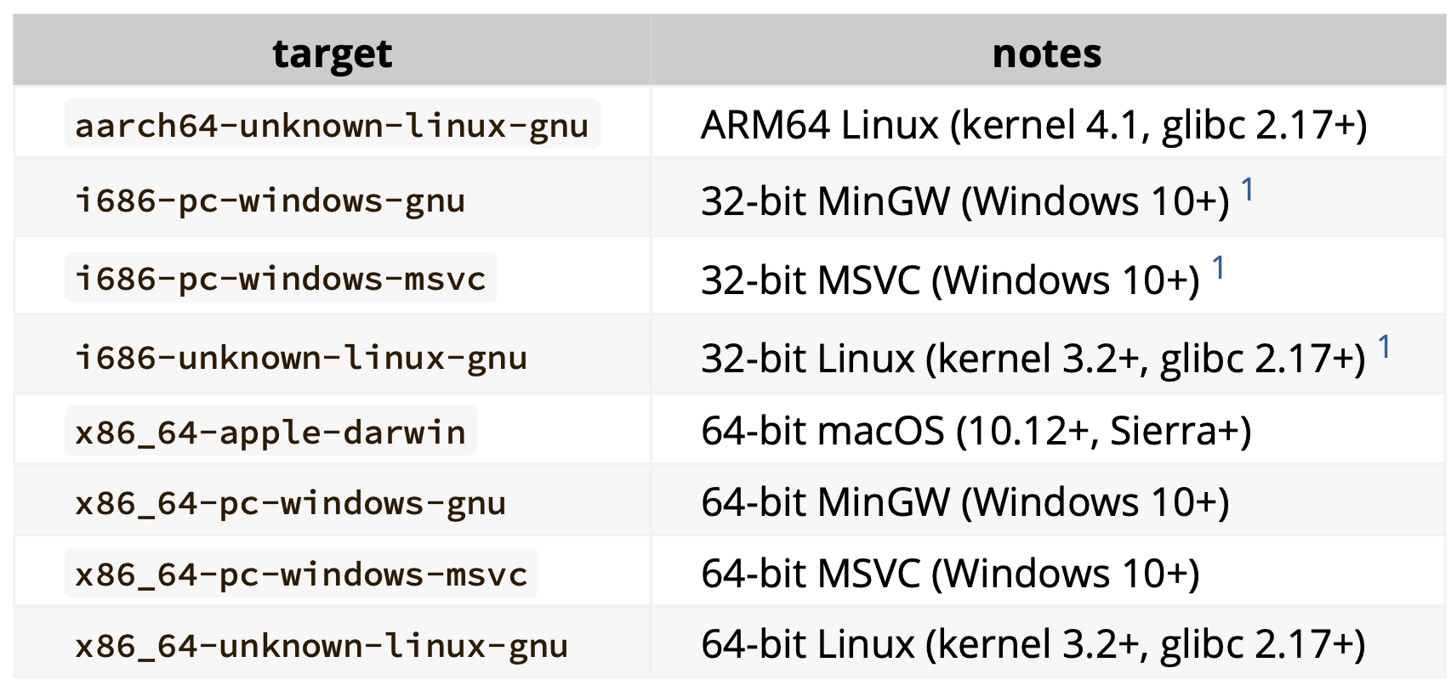This screenshot has height=685, width=1451.
Task: Select the i686-pc-windows-msvc code label
Action: tap(281, 278)
